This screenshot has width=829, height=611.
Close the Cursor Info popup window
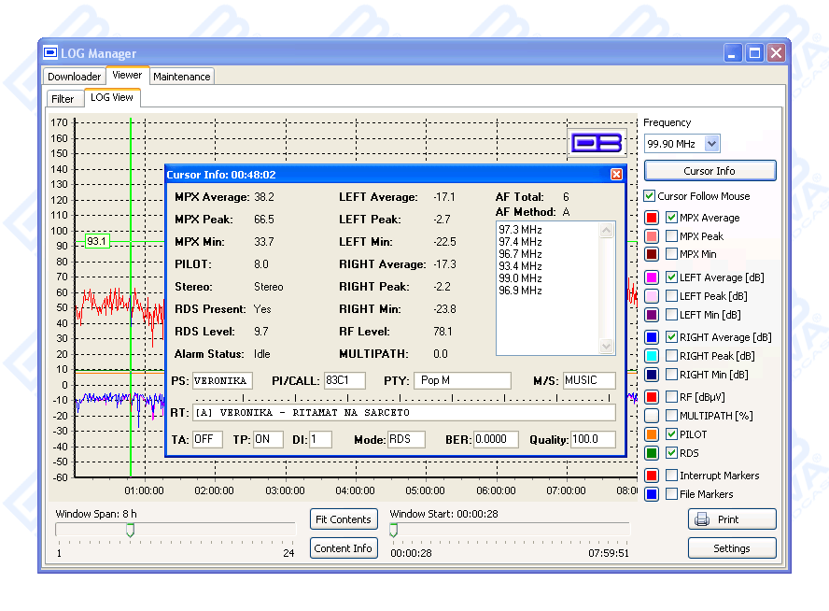616,175
